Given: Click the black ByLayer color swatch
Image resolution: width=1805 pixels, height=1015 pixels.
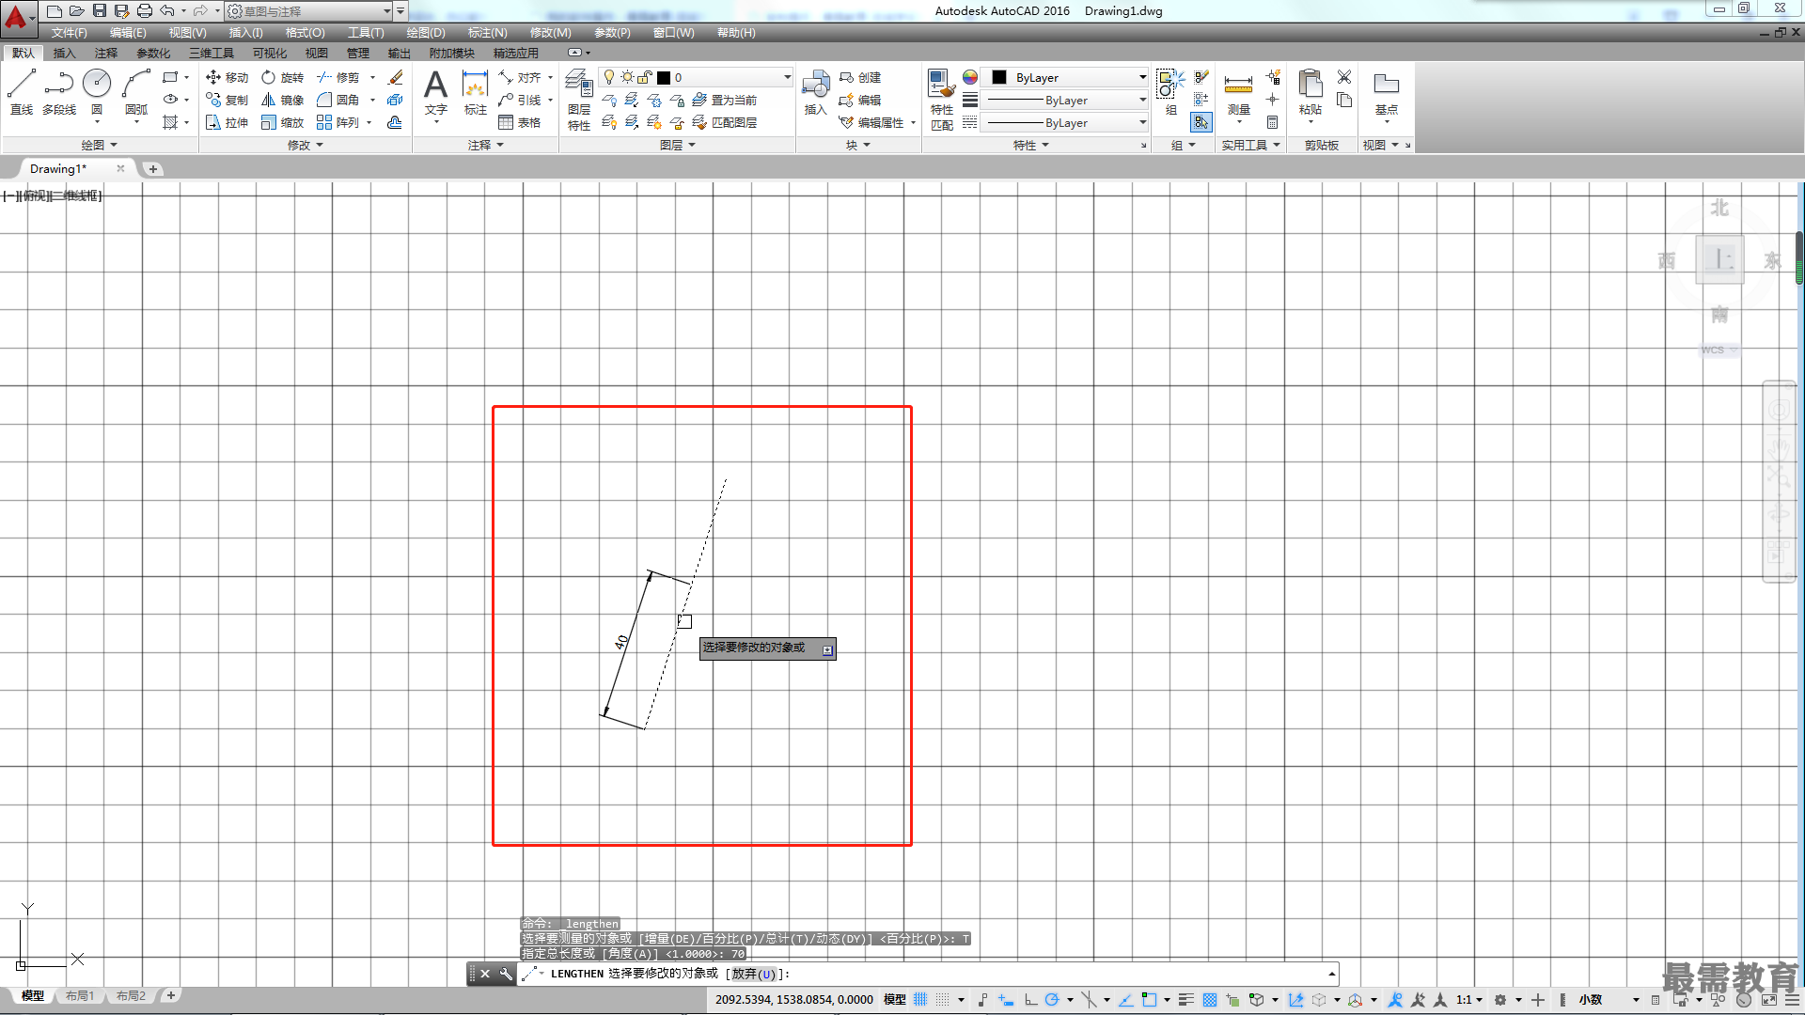Looking at the screenshot, I should pyautogui.click(x=999, y=77).
